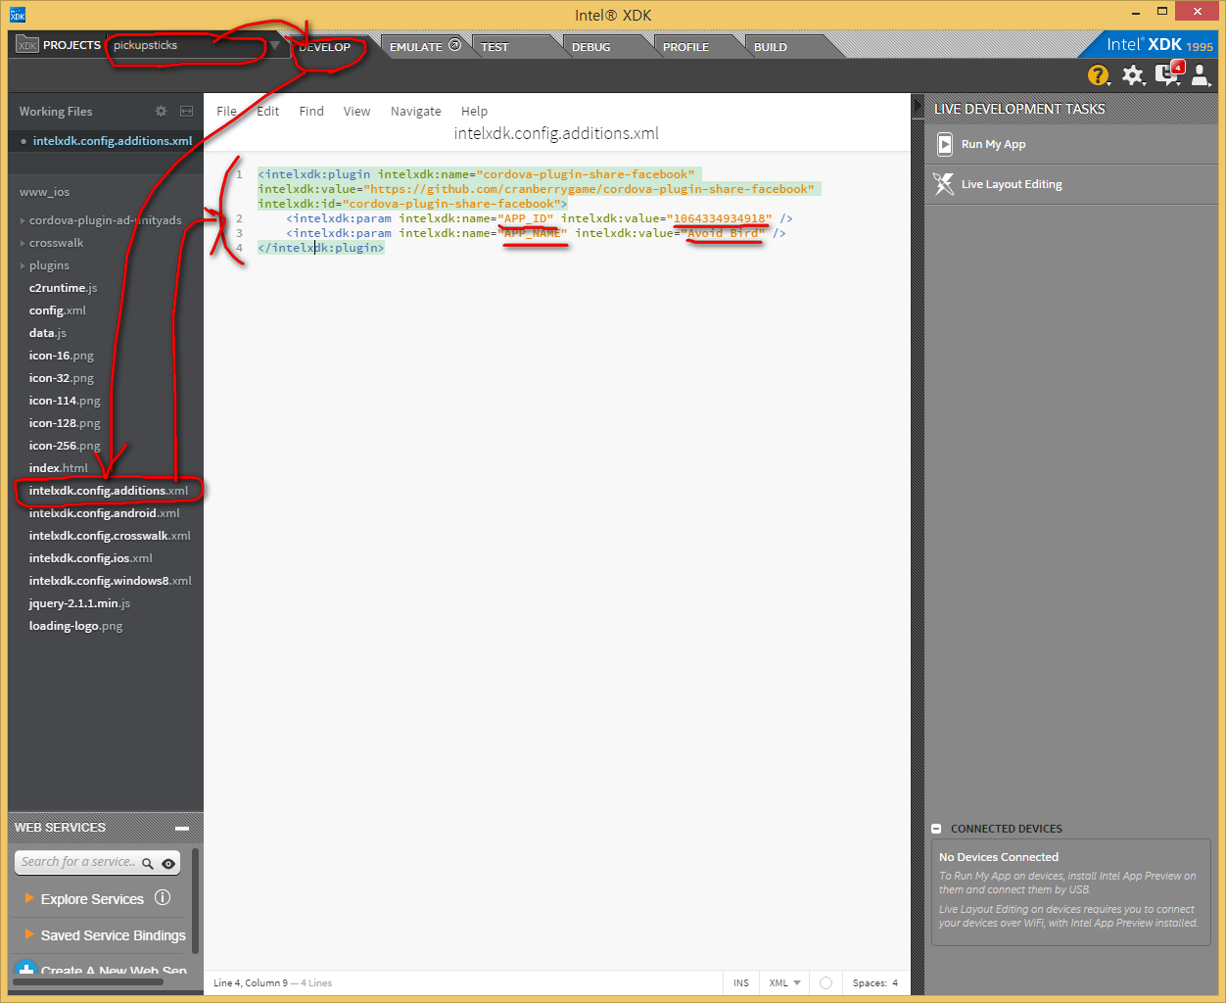Open the File menu
The height and width of the screenshot is (1003, 1226).
(226, 111)
